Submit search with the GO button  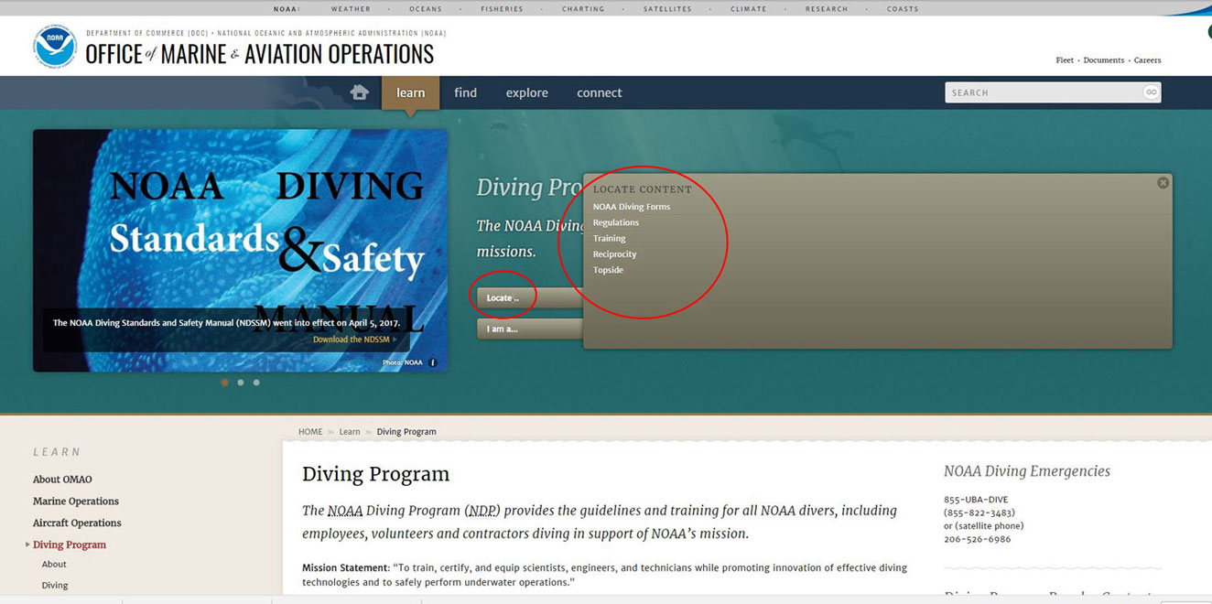click(1151, 92)
